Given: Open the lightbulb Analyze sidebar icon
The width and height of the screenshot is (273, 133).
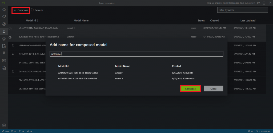Looking at the screenshot, I should pyautogui.click(x=4, y=39).
